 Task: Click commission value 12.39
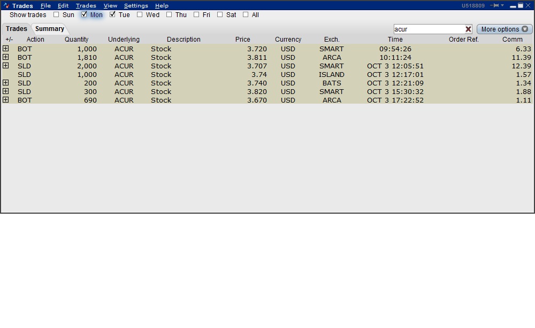[521, 66]
